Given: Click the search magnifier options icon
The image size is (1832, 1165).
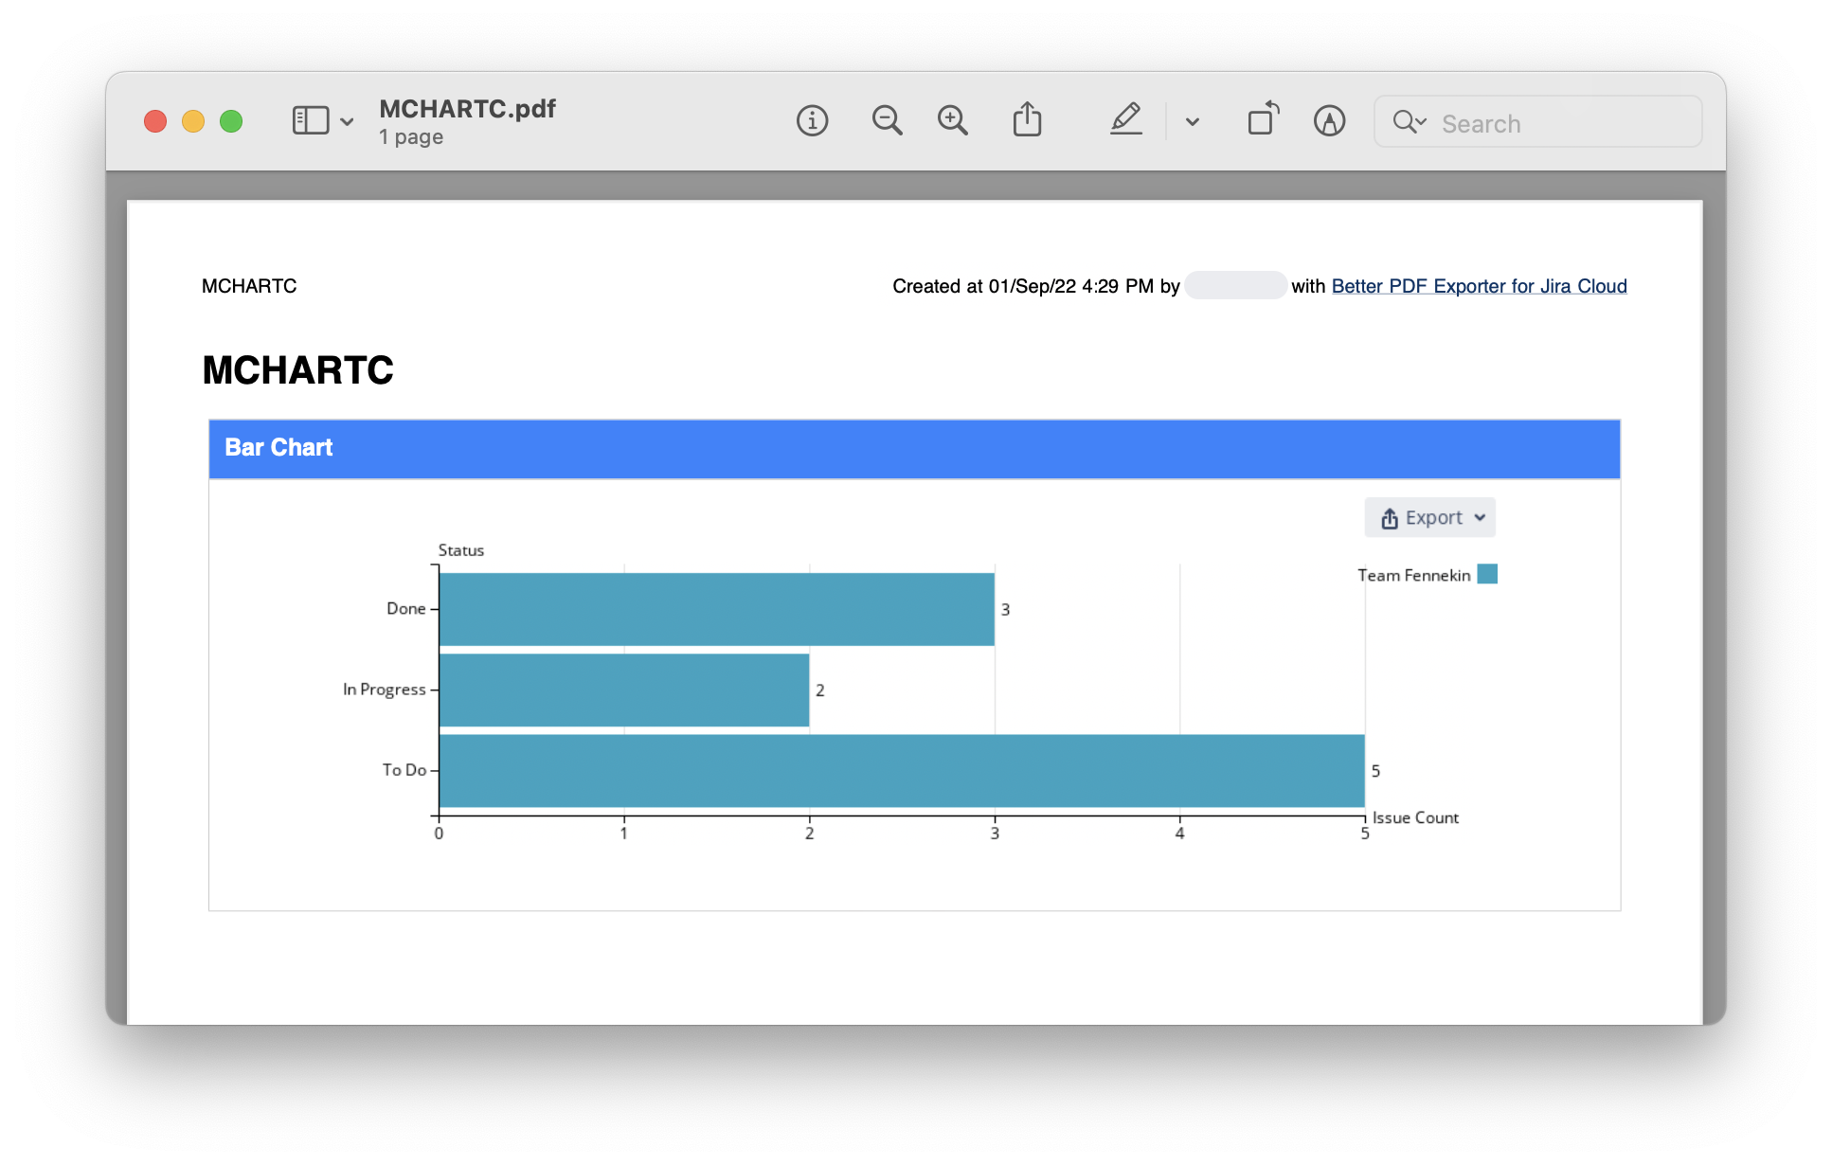Looking at the screenshot, I should tap(1409, 122).
